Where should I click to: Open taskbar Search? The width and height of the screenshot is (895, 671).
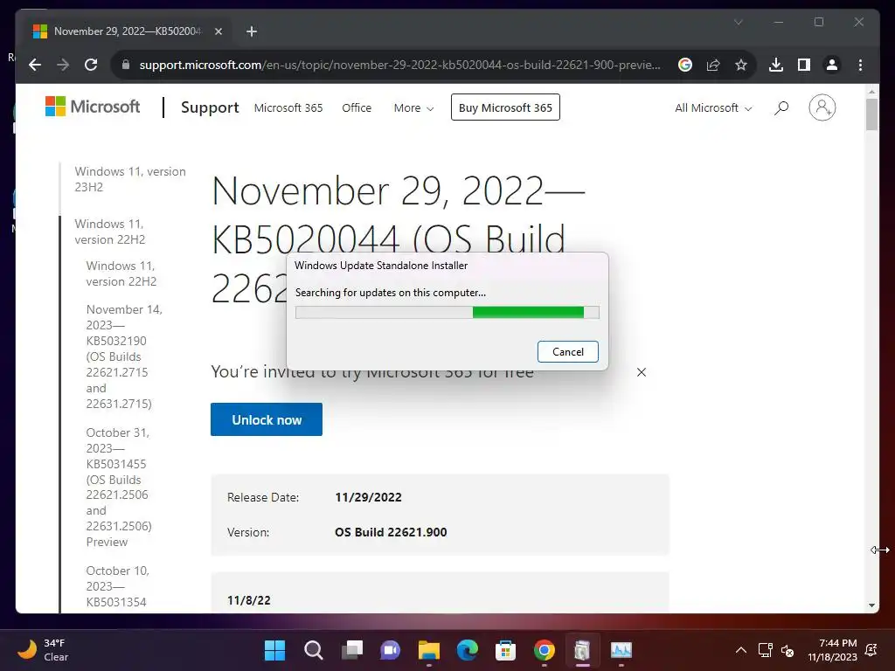tap(314, 650)
